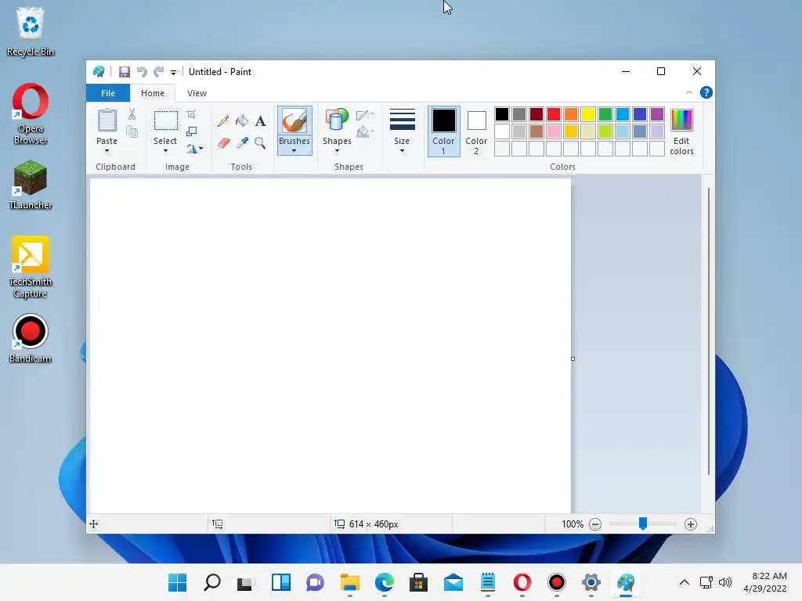The image size is (802, 601).
Task: Select Color 1 foreground button
Action: pyautogui.click(x=443, y=131)
